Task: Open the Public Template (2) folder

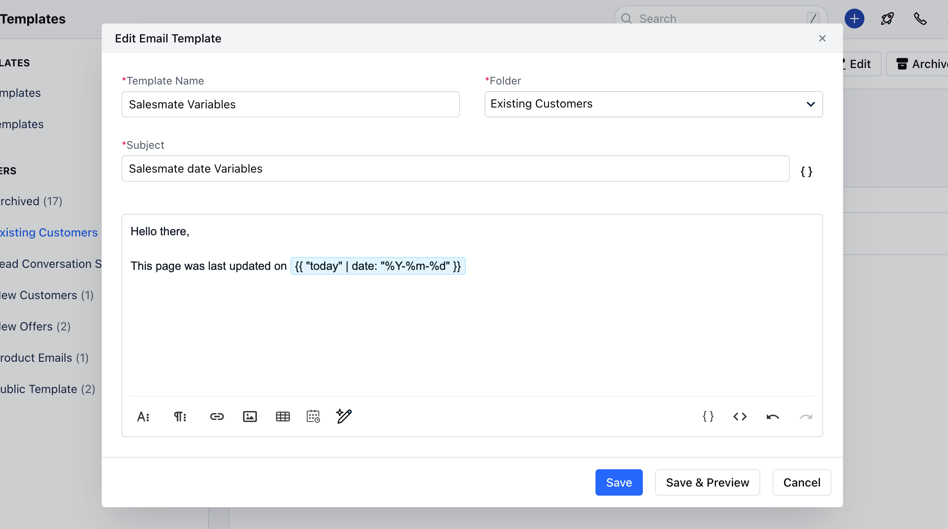Action: [x=48, y=389]
